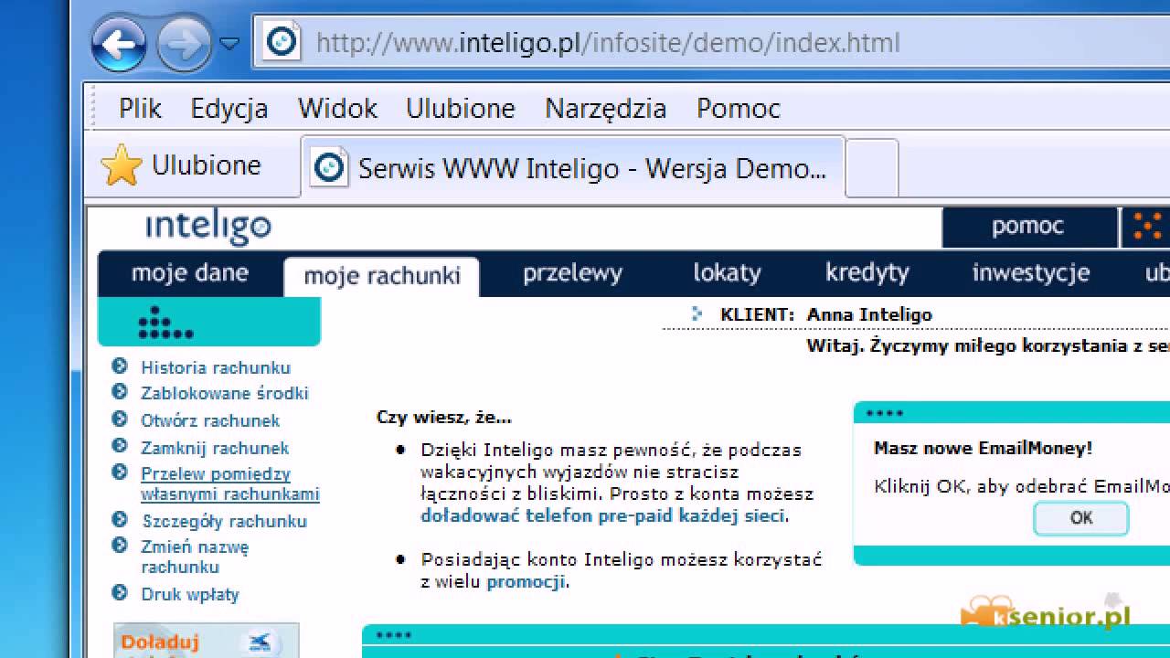Click bullet icon next to Historia rachunku
This screenshot has width=1170, height=658.
[x=119, y=366]
